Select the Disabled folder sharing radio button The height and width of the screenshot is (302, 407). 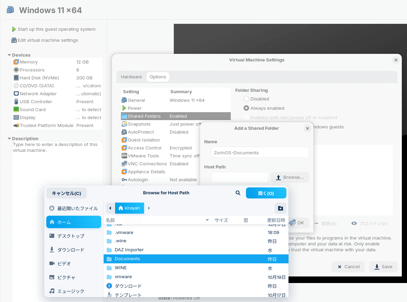[246, 99]
